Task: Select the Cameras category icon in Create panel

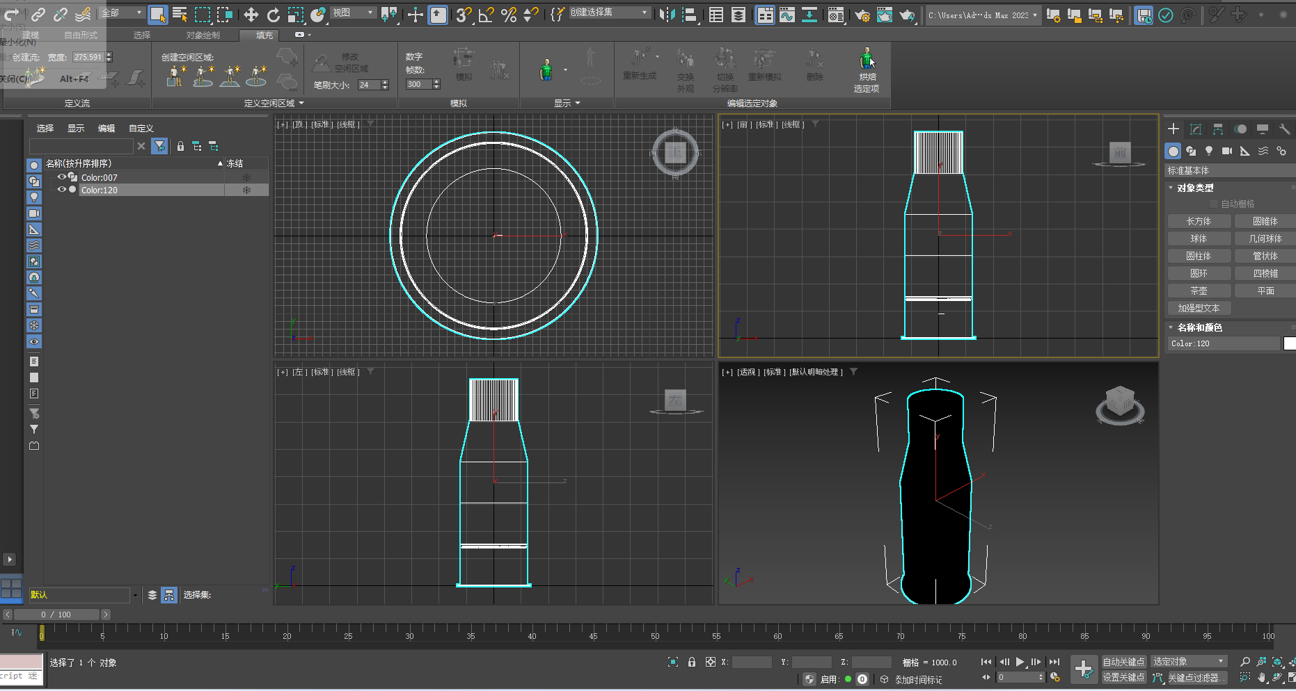Action: point(1227,151)
